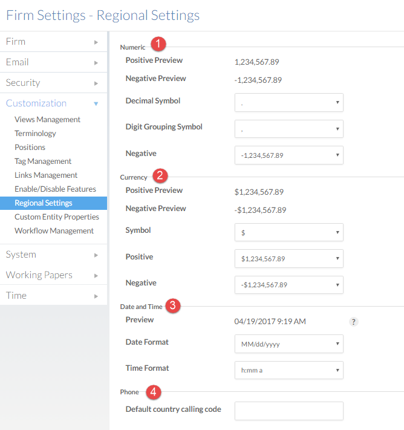Click red callout marker 4 beside Phone
Image resolution: width=404 pixels, height=430 pixels.
[x=154, y=392]
